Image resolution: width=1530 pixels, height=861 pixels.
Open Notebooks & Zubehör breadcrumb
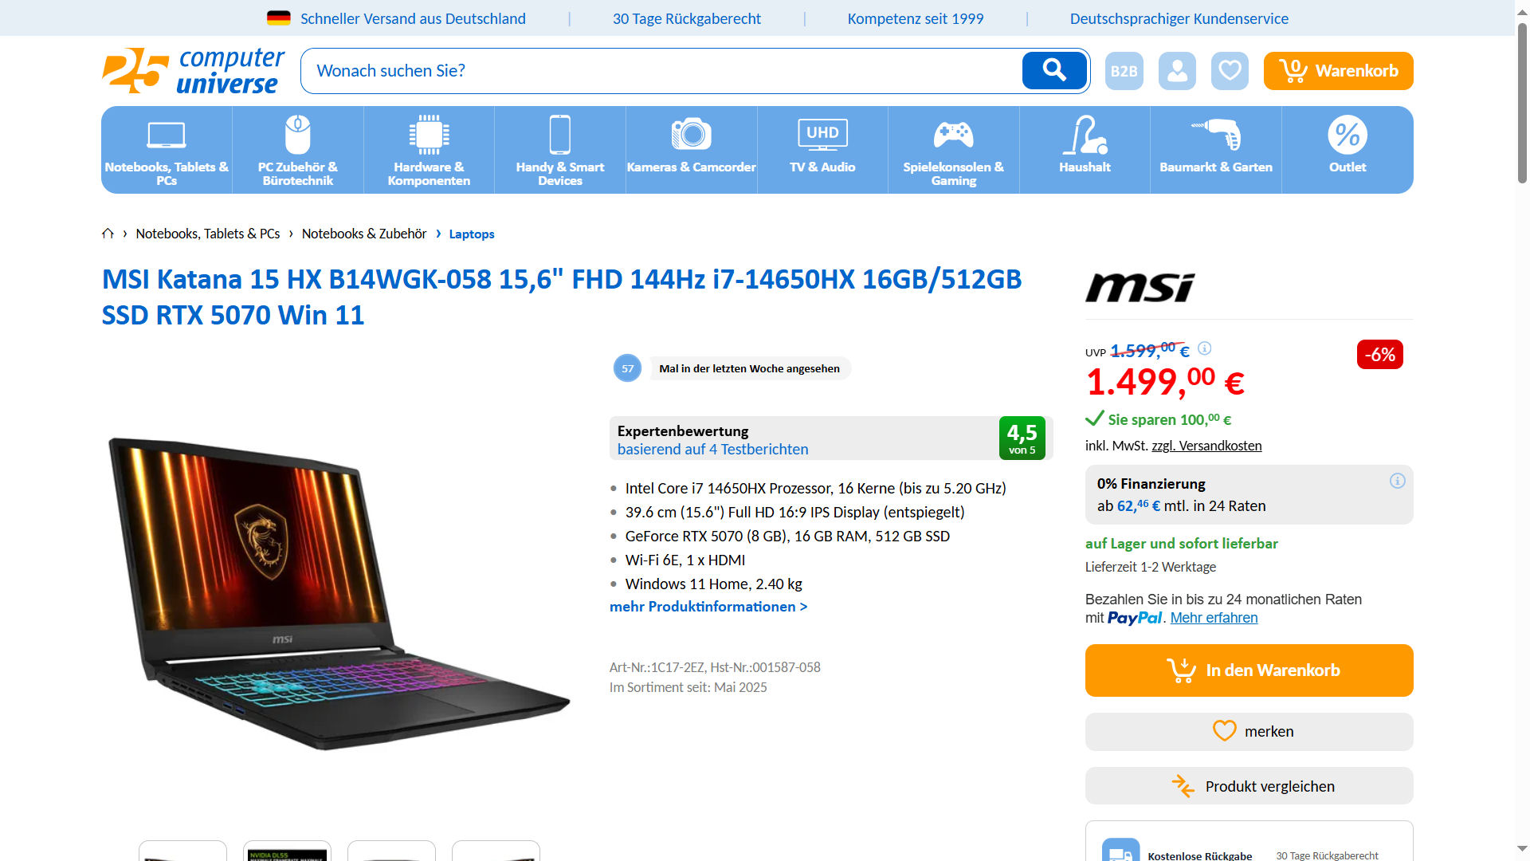pyautogui.click(x=364, y=234)
